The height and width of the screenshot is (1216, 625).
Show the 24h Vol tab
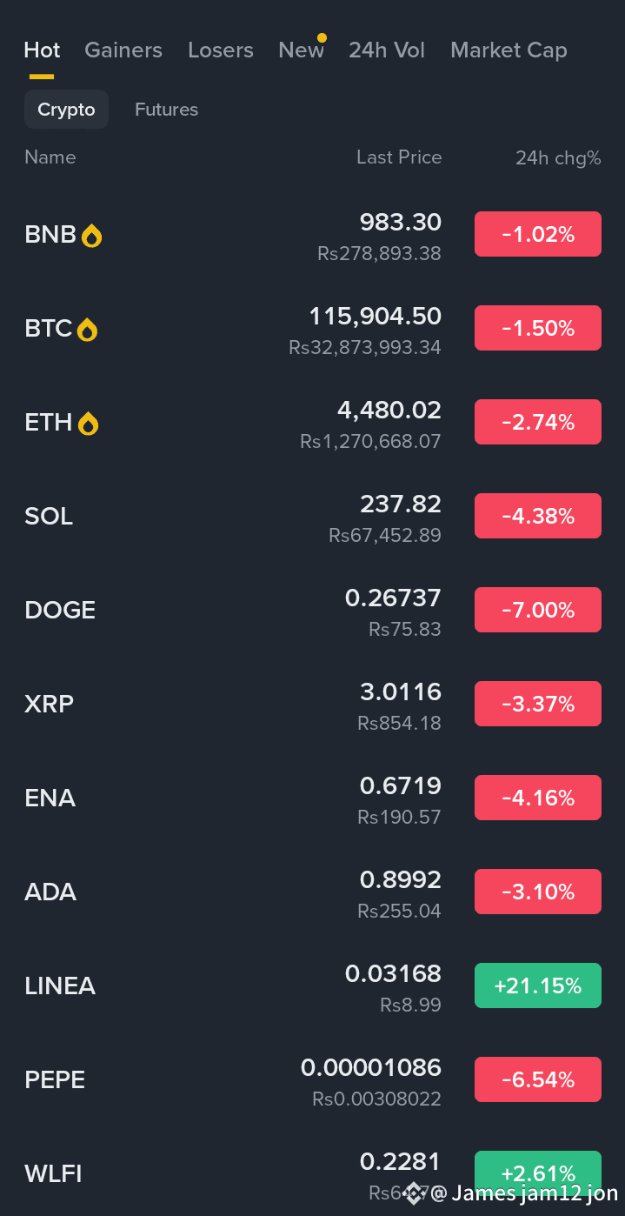[387, 50]
